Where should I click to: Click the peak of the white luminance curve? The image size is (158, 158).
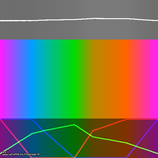pyautogui.click(x=95, y=19)
